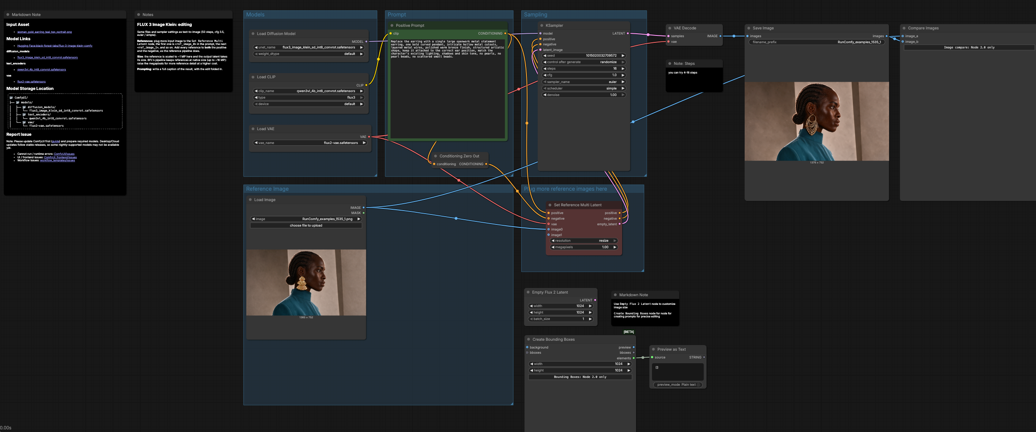Image resolution: width=1036 pixels, height=432 pixels.
Task: Open the clip_name dropdown in Load CLIP
Action: click(309, 91)
